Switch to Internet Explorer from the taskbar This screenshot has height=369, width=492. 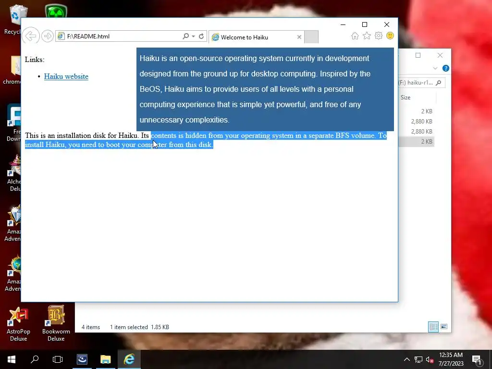pos(129,359)
